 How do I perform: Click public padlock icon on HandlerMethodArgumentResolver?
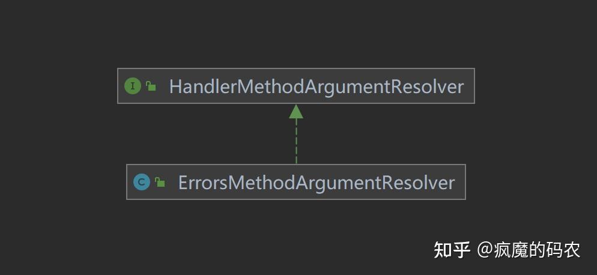(151, 86)
